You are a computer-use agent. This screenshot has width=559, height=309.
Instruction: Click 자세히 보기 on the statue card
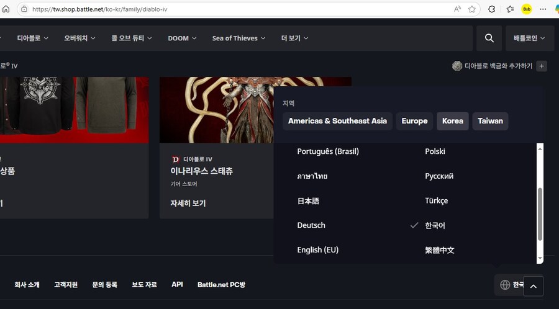188,204
